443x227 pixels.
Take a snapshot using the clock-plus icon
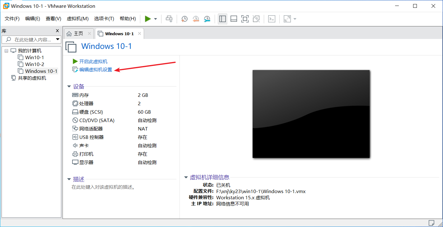(x=184, y=19)
